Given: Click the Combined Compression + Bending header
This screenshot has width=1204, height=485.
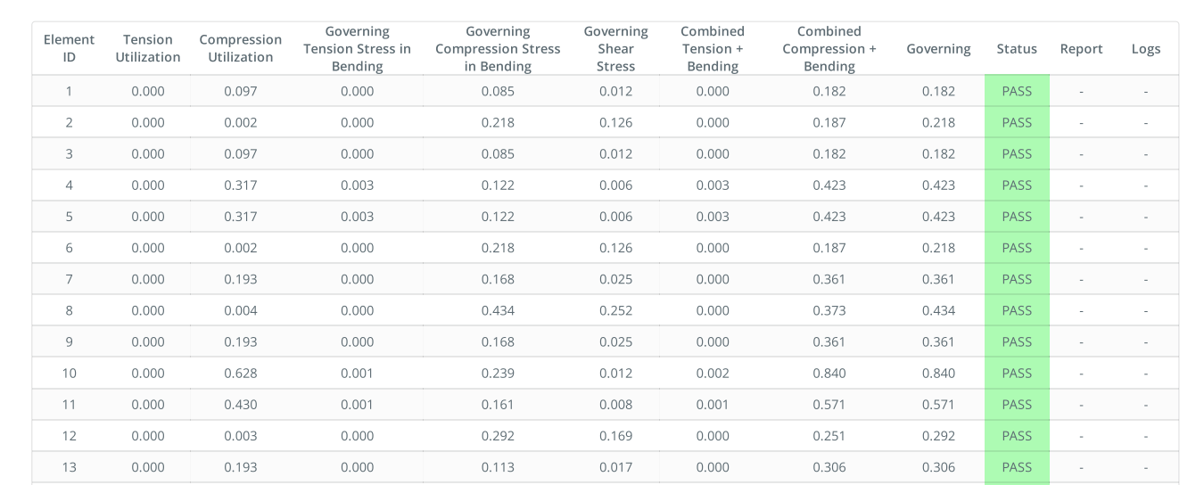Looking at the screenshot, I should point(829,48).
